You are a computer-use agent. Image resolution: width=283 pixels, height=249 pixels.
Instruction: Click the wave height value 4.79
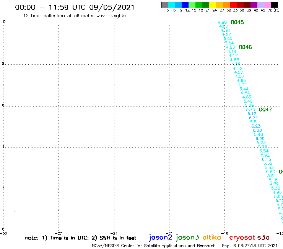click(x=274, y=184)
